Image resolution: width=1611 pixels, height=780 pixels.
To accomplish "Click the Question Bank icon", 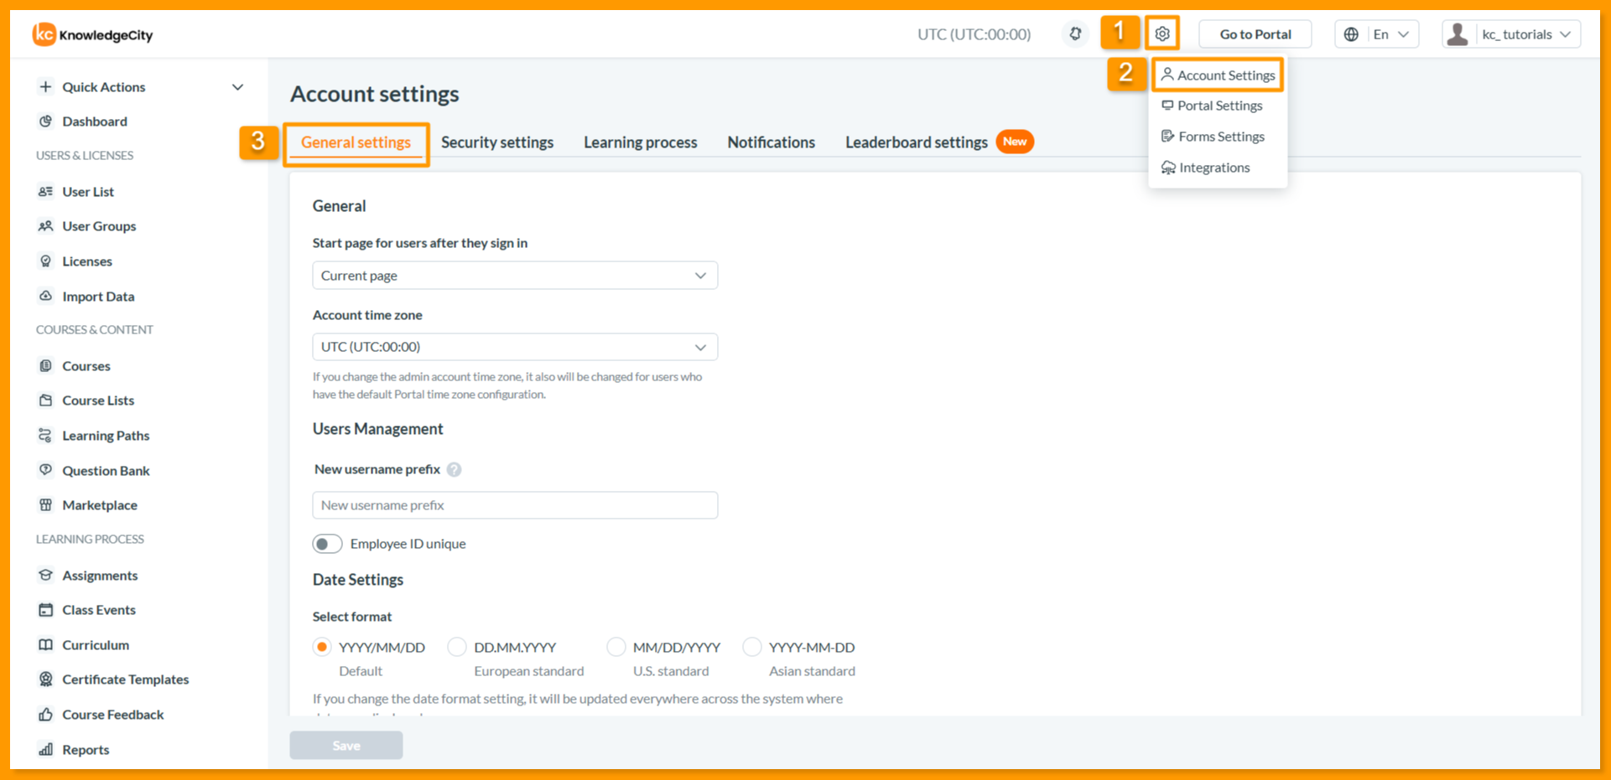I will 46,471.
